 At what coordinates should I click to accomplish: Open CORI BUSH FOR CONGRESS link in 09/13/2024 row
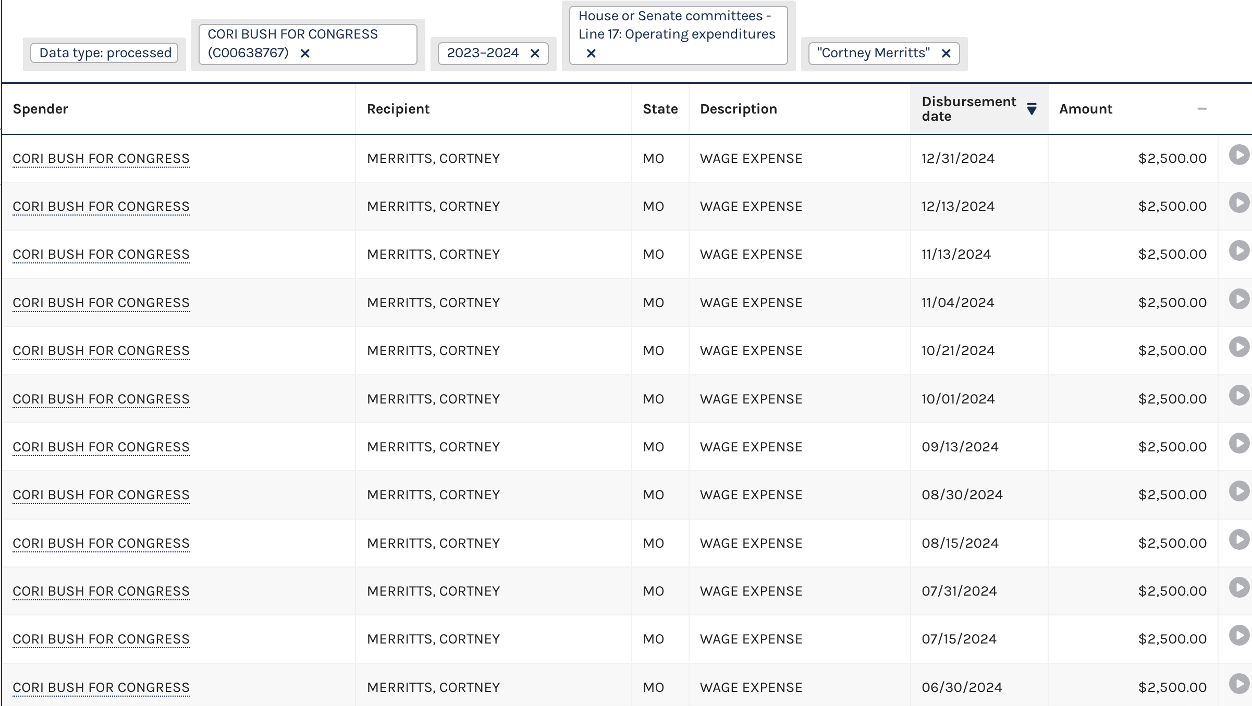[x=101, y=447]
